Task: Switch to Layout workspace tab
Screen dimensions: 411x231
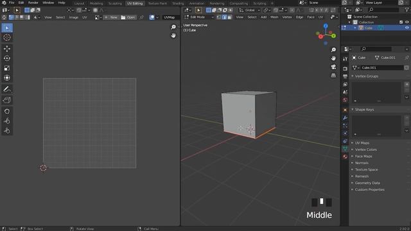Action: [79, 3]
